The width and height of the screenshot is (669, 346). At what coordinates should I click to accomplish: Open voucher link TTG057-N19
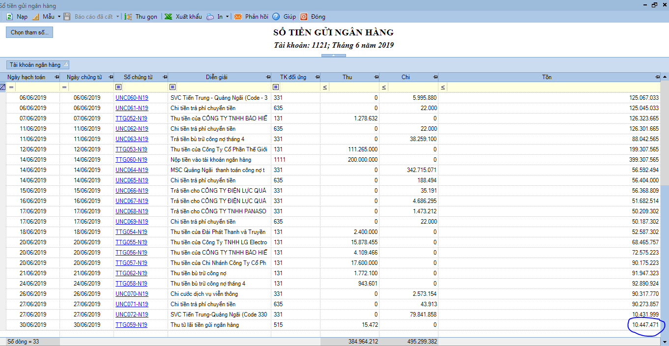coord(131,263)
